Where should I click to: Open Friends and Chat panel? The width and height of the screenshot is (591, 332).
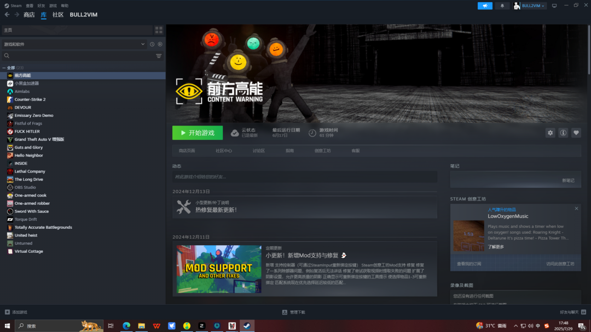(x=573, y=312)
